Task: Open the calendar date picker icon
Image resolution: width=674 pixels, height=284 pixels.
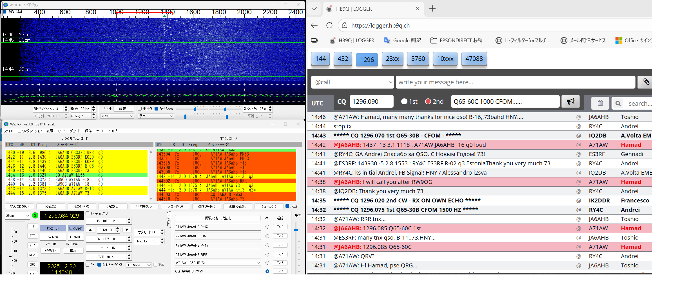Action: 600,103
